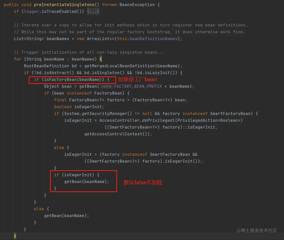This screenshot has width=284, height=240.
Task: Click factory).isEagerInit() call in else block
Action: (x=171, y=161)
